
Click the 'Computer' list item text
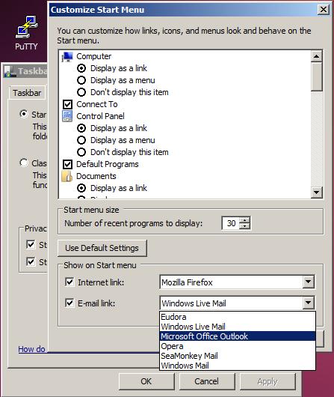pyautogui.click(x=94, y=56)
